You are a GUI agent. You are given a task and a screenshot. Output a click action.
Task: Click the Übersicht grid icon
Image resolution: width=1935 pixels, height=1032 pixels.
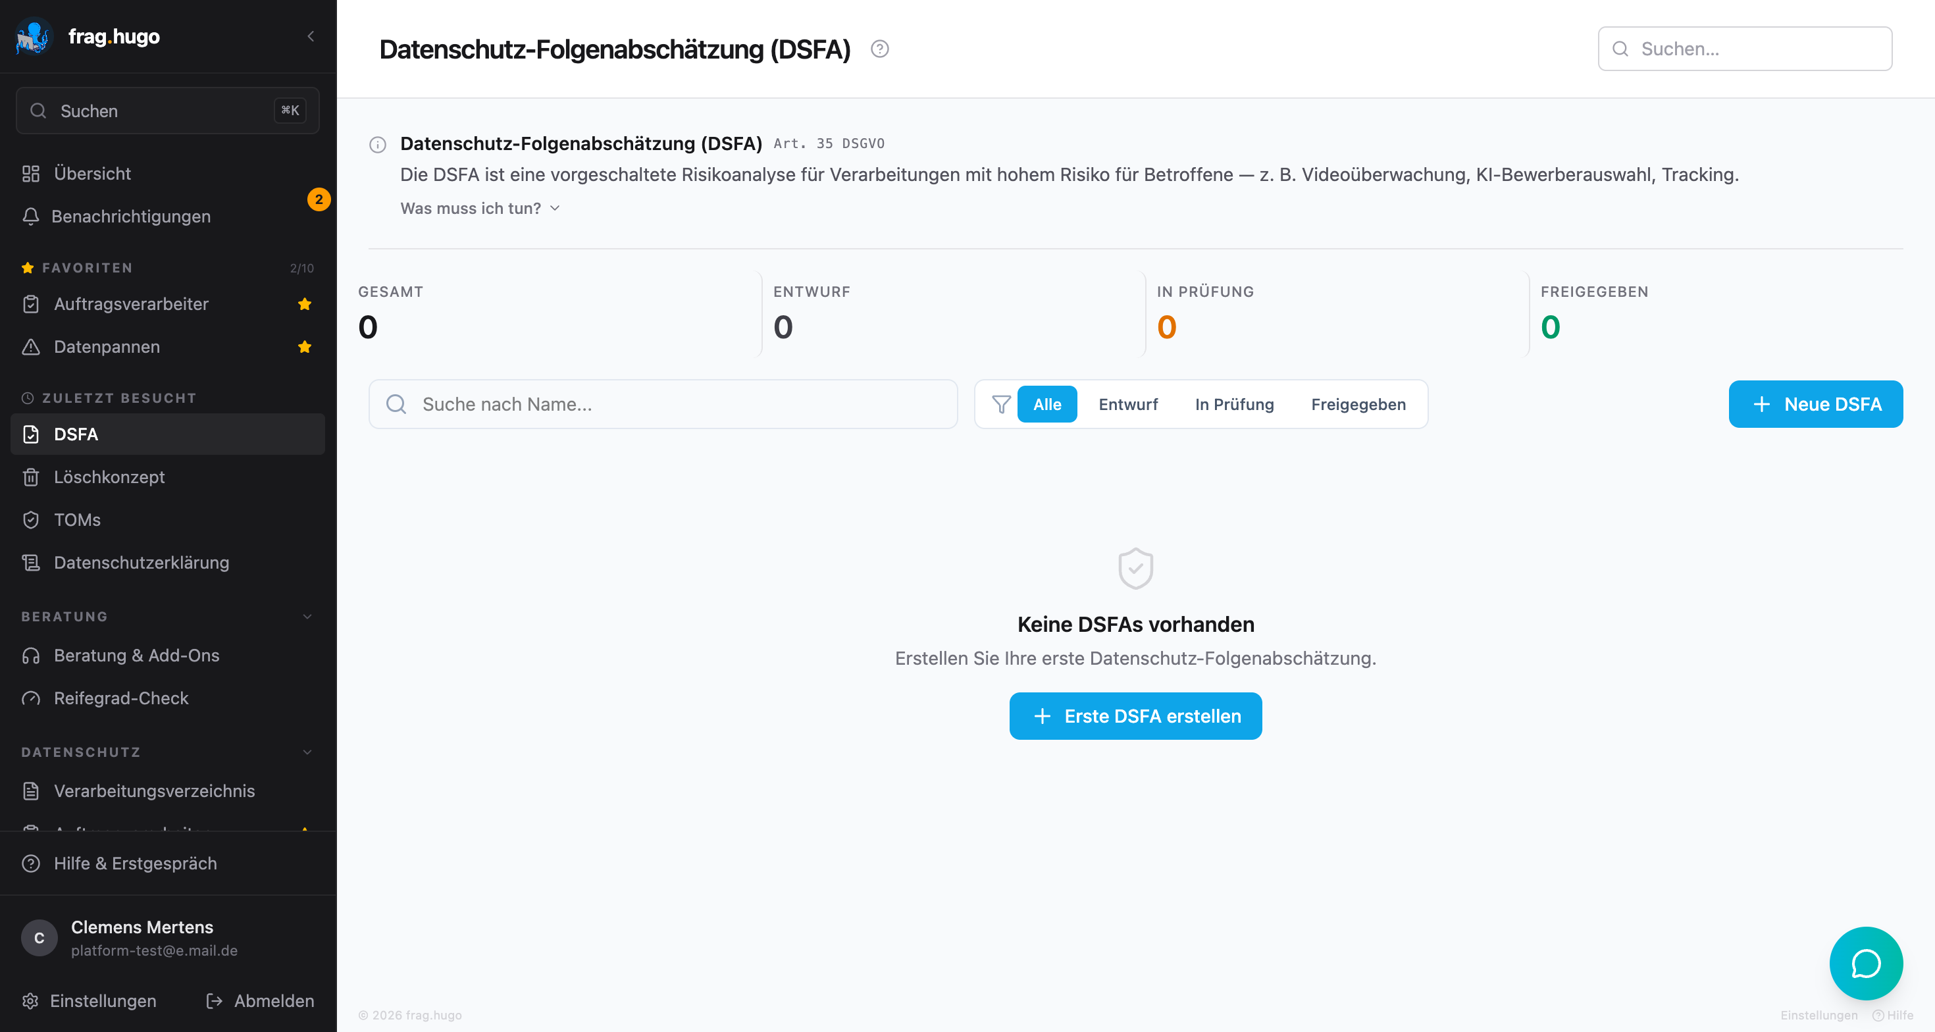click(x=31, y=174)
